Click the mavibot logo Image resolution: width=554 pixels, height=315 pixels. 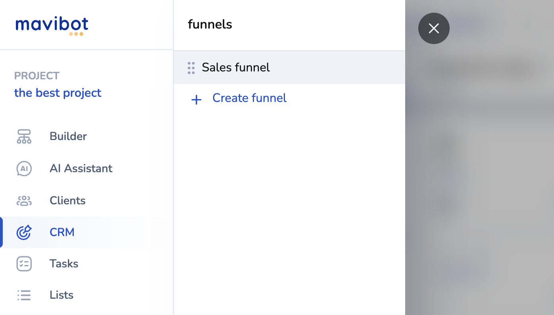[x=52, y=25]
